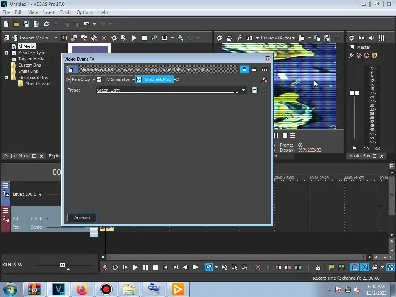
Task: Switch FX window to two-column view
Action: 254,69
